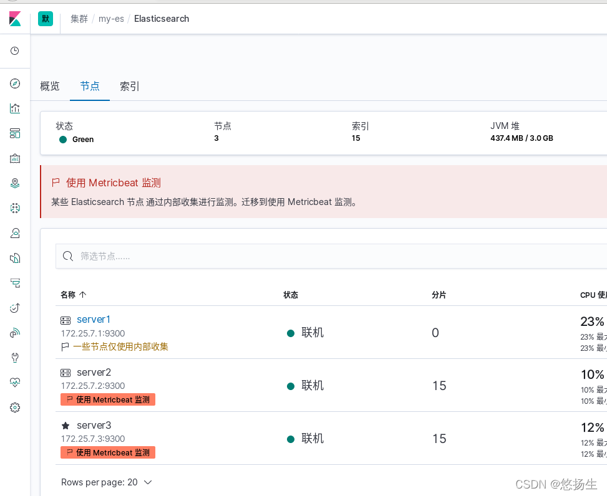Open Dashboard icon in sidebar

[x=15, y=133]
